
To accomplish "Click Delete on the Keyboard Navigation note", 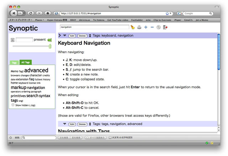I will tap(82, 36).
